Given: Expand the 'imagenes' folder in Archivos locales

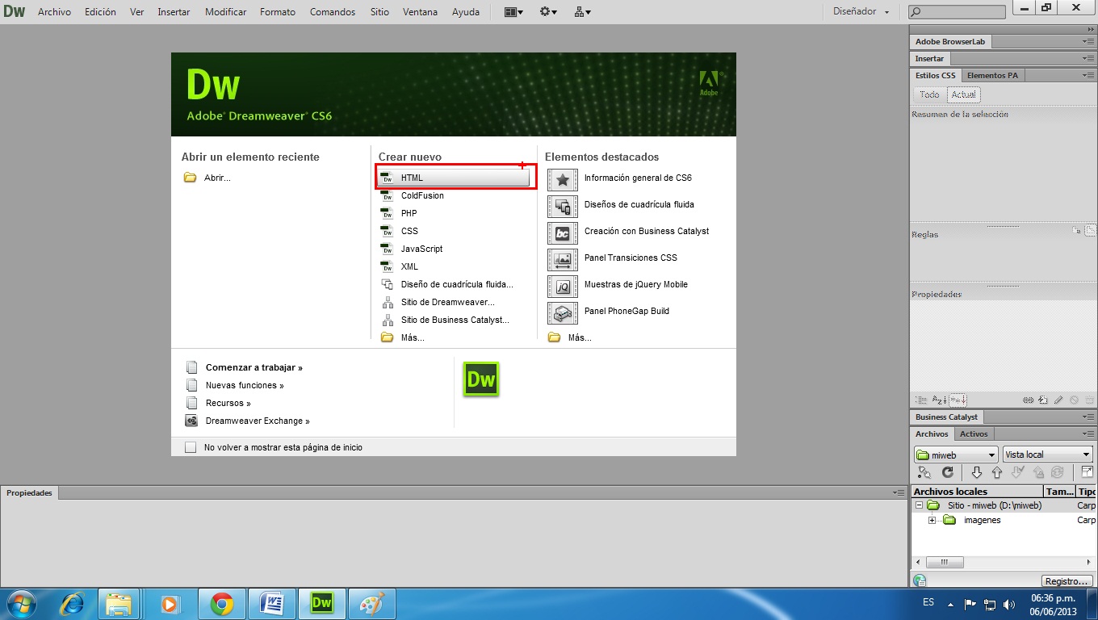Looking at the screenshot, I should pyautogui.click(x=932, y=520).
